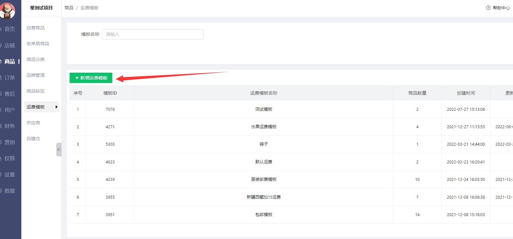513x239 pixels.
Task: Open 营销 in the left navigation
Action: (9, 142)
